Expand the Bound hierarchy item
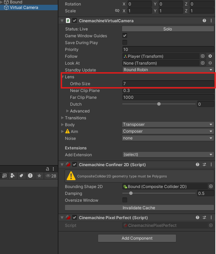 (1, 2)
